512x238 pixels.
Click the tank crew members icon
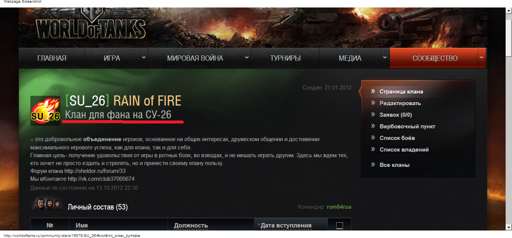pyautogui.click(x=47, y=204)
